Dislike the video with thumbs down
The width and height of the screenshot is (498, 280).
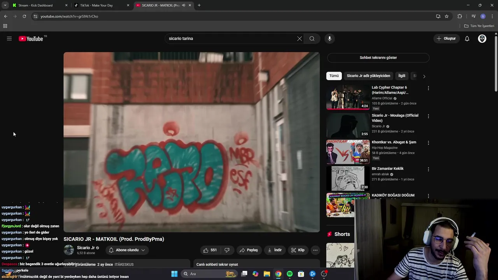pyautogui.click(x=227, y=250)
